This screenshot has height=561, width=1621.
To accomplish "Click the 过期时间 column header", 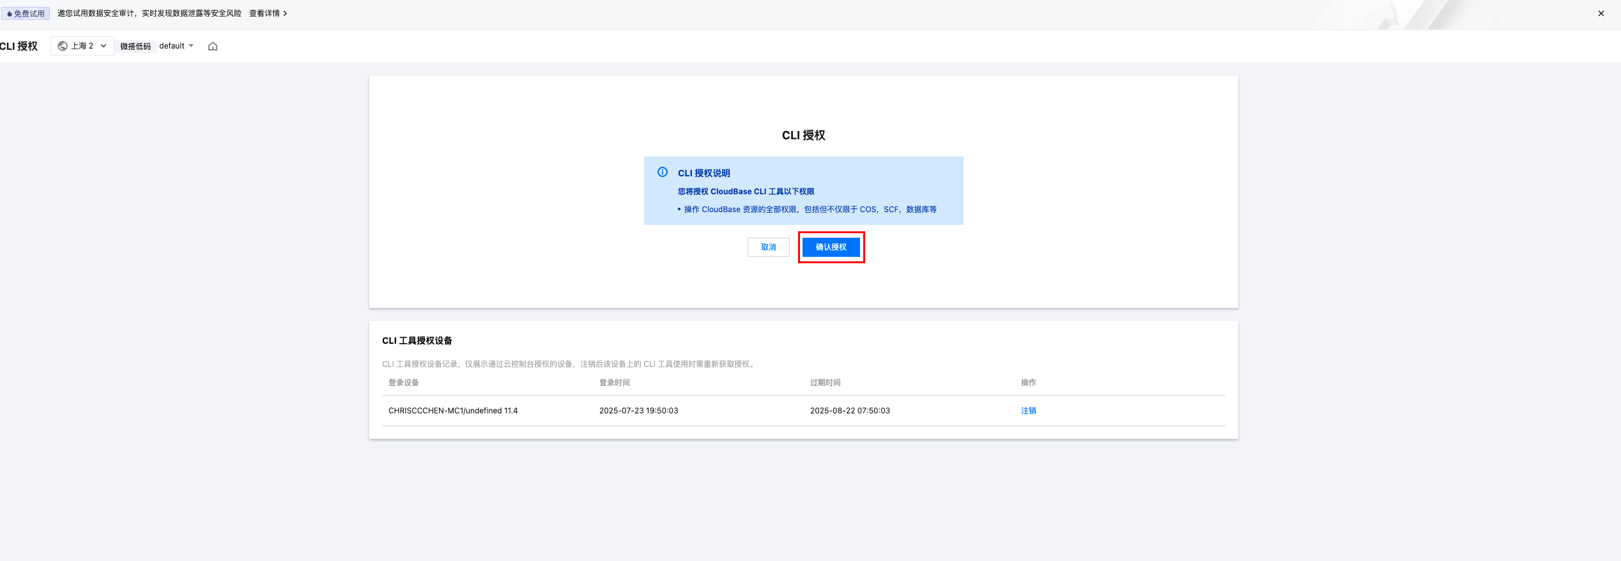I will pos(825,383).
